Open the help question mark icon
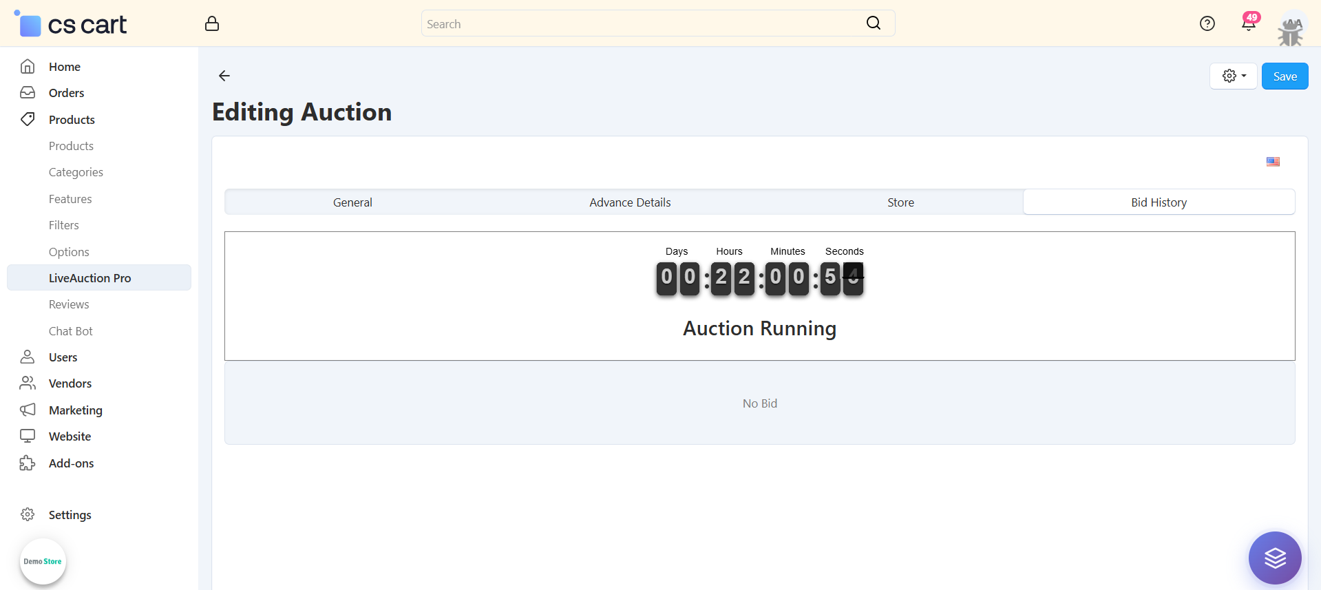 click(1207, 24)
